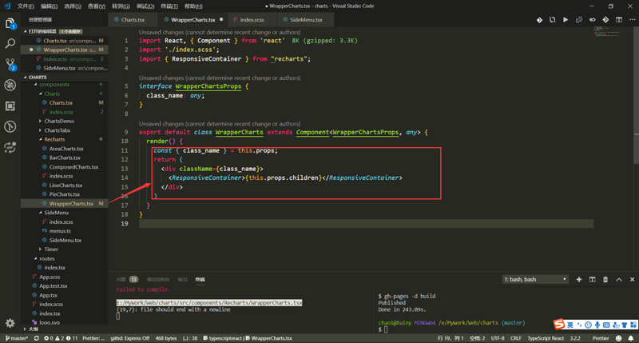The width and height of the screenshot is (639, 343).
Task: Click the master branch indicator in status bar
Action: [17, 338]
